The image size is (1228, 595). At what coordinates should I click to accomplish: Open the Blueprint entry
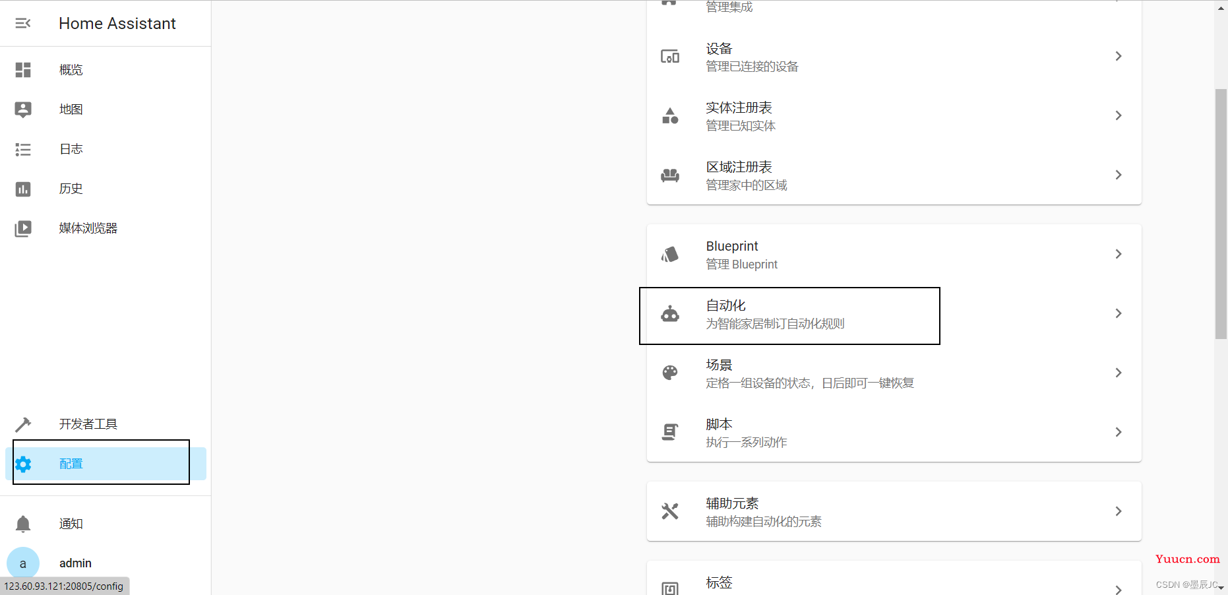click(x=894, y=255)
